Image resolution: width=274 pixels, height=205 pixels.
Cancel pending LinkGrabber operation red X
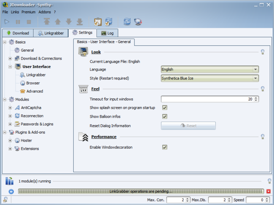click(x=269, y=192)
